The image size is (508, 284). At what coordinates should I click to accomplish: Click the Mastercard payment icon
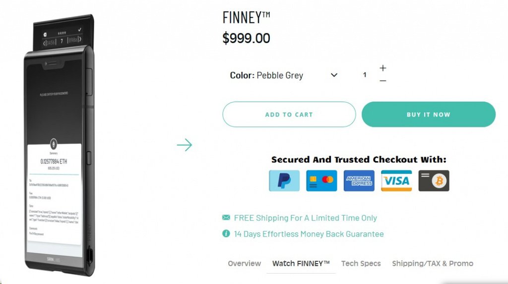321,181
